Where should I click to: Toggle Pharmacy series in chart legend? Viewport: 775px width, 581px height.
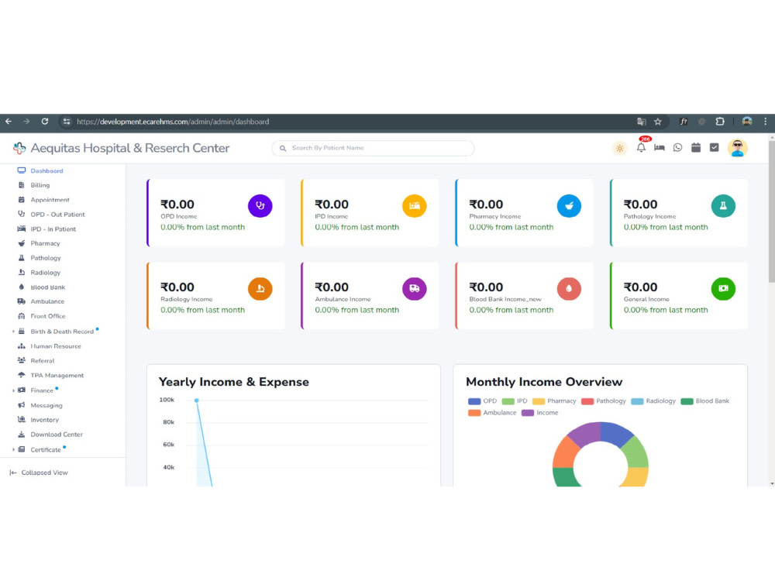[554, 401]
